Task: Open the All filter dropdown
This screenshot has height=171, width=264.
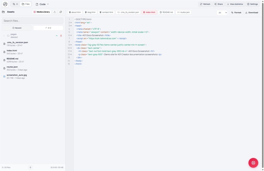Action: pyautogui.click(x=222, y=13)
